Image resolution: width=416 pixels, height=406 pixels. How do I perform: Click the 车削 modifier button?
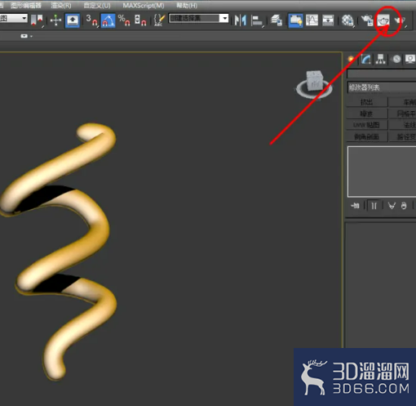pyautogui.click(x=403, y=102)
